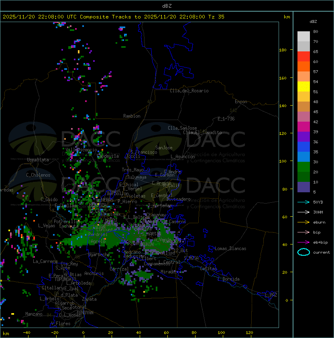Click the Ugarteche map label
The width and height of the screenshot is (334, 338).
(x=99, y=255)
